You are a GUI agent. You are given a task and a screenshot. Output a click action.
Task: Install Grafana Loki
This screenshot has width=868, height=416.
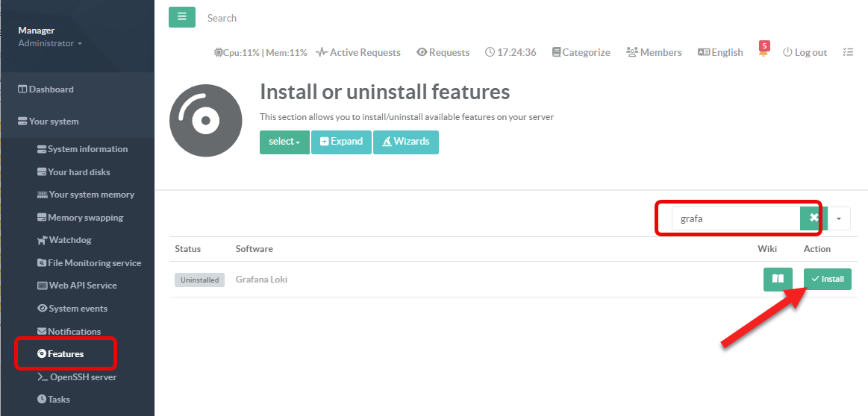point(827,279)
